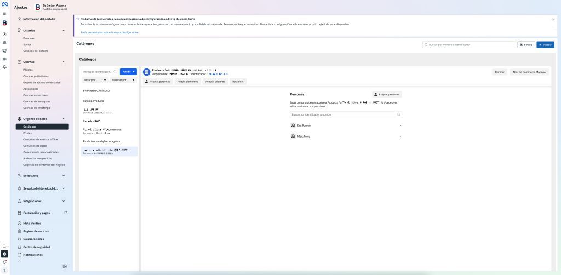Open Información del porfolio
Image resolution: width=561 pixels, height=275 pixels.
coord(39,19)
